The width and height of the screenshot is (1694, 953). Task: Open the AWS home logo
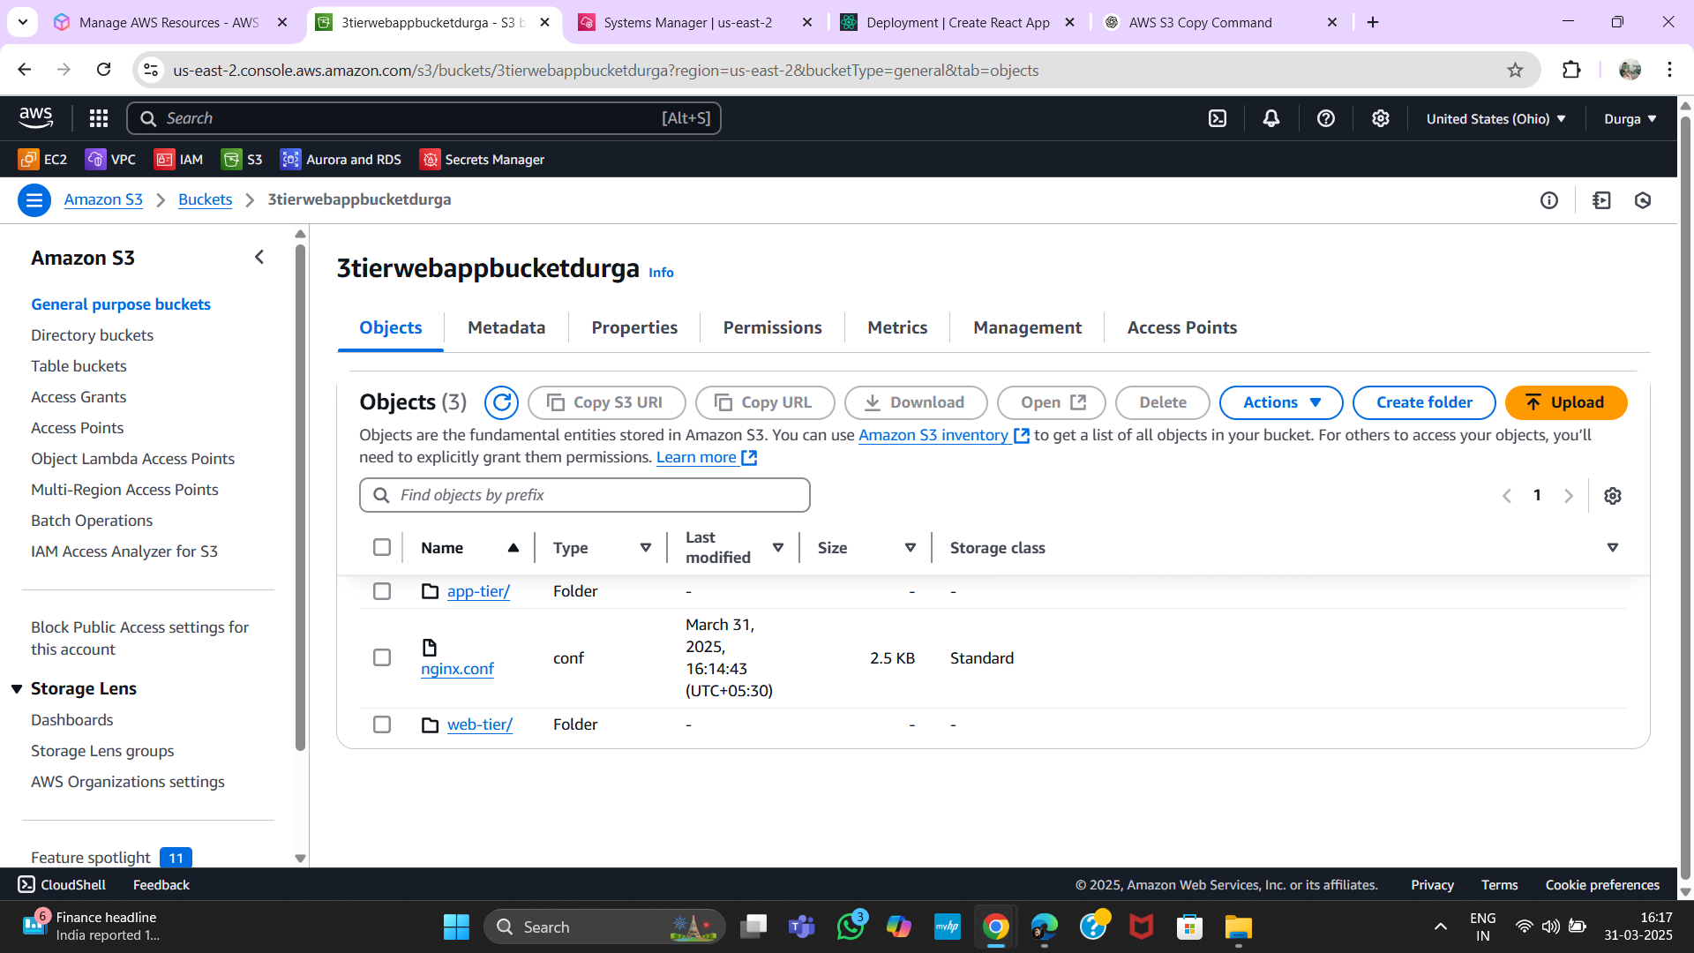[36, 117]
